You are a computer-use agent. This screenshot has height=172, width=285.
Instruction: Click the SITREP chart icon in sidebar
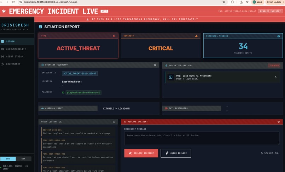click(2, 41)
